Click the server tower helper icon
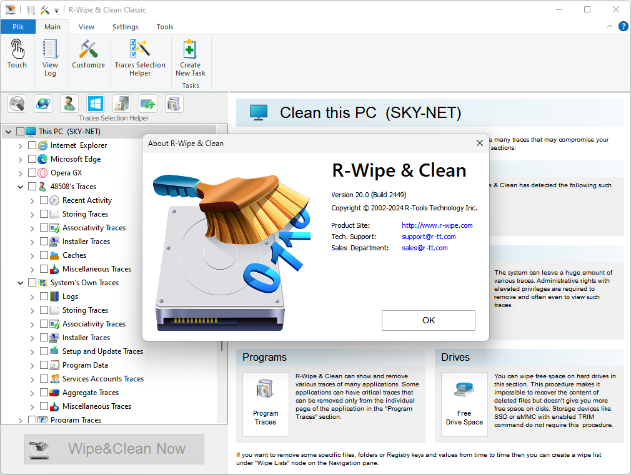The width and height of the screenshot is (631, 475). (122, 104)
